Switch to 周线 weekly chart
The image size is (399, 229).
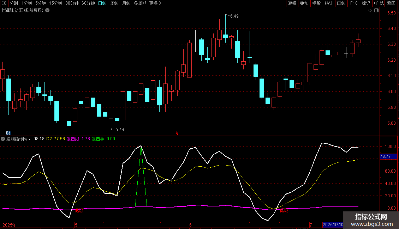point(114,3)
